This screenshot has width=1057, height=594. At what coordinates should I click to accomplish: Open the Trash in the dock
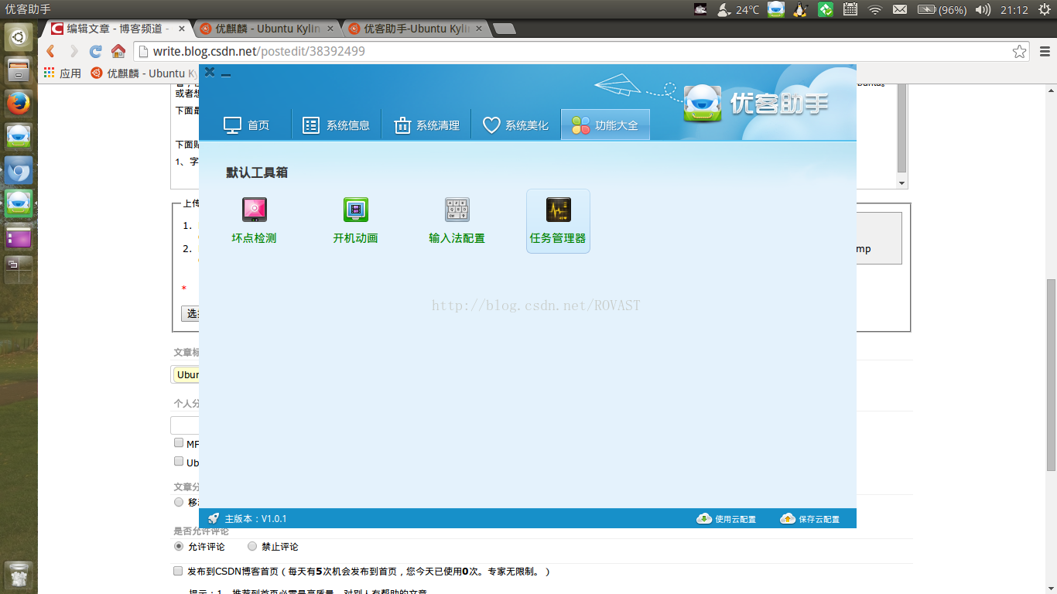[x=19, y=575]
